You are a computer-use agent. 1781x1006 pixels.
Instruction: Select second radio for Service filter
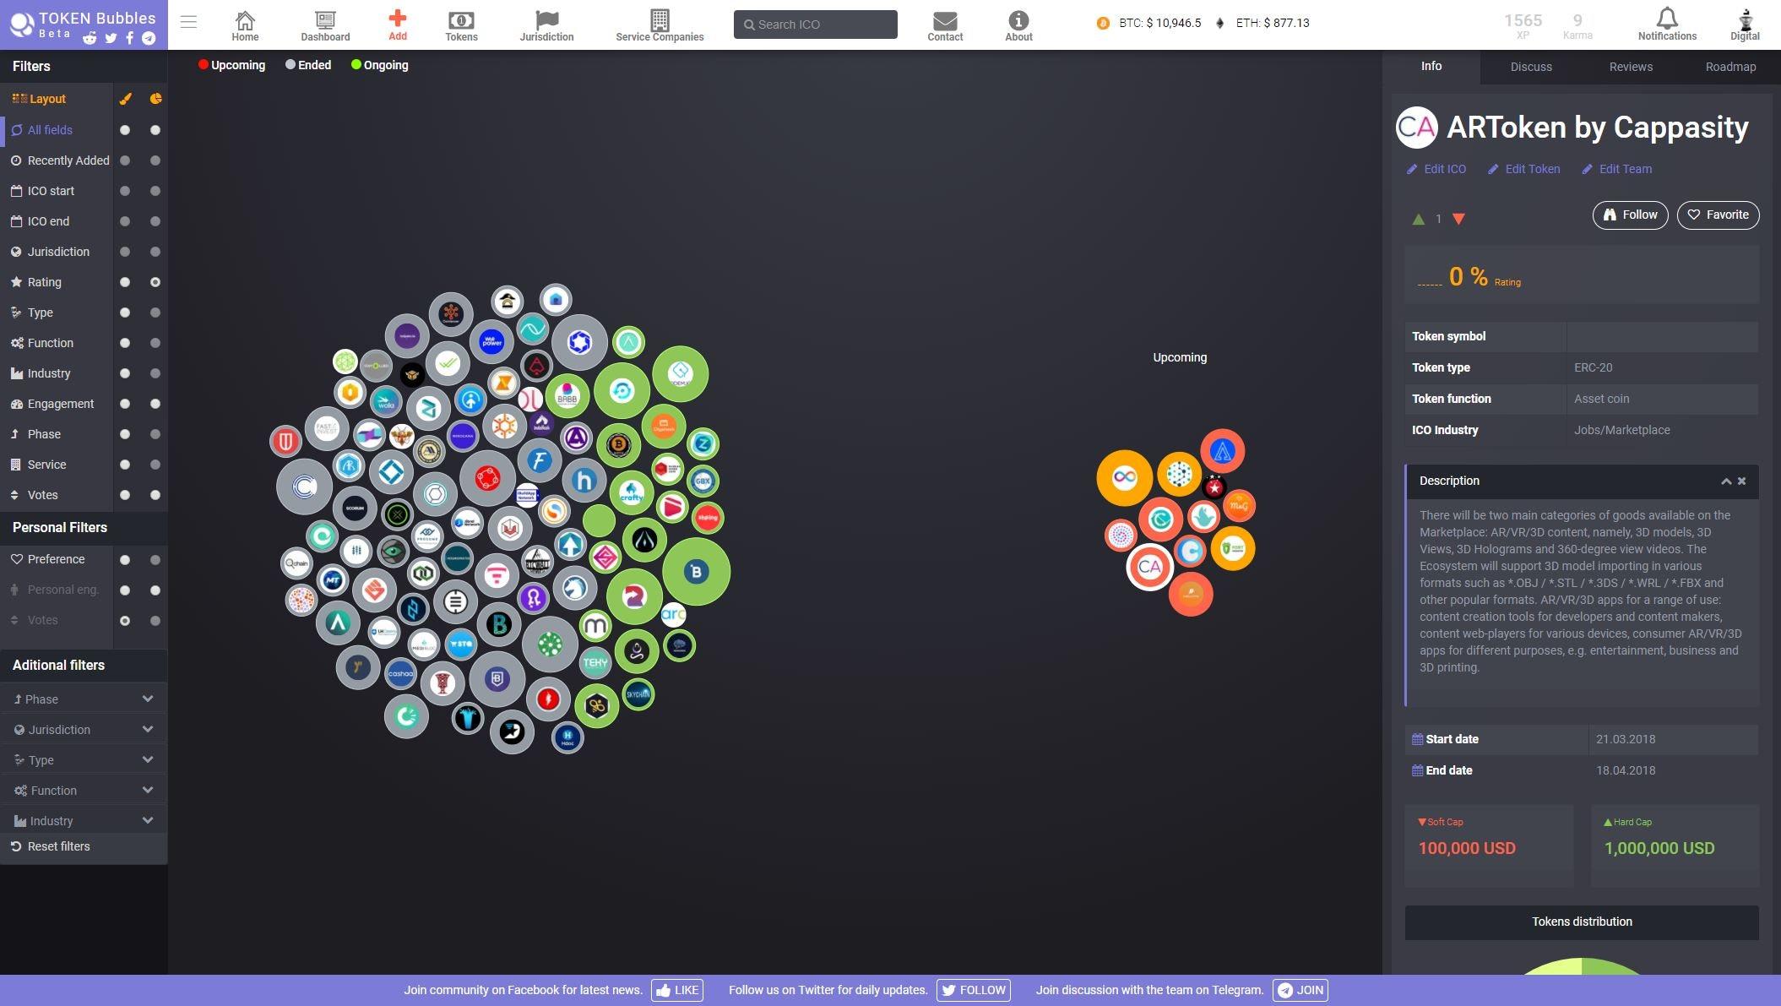[x=155, y=465]
